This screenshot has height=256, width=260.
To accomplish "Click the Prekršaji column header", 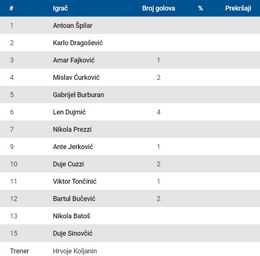I will pos(238,8).
